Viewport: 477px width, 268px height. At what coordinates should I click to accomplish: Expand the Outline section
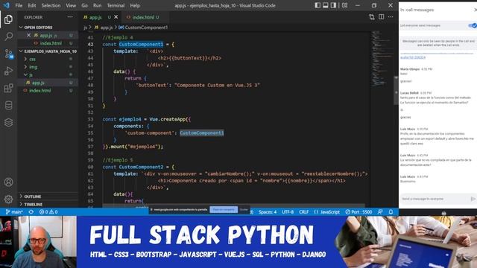pyautogui.click(x=32, y=197)
